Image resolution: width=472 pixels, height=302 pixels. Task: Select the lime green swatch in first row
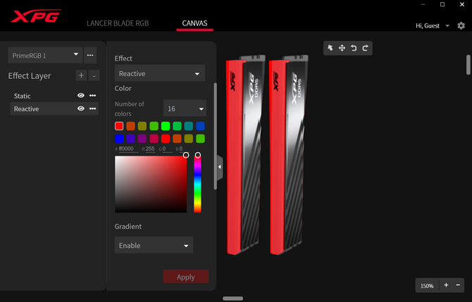154,126
